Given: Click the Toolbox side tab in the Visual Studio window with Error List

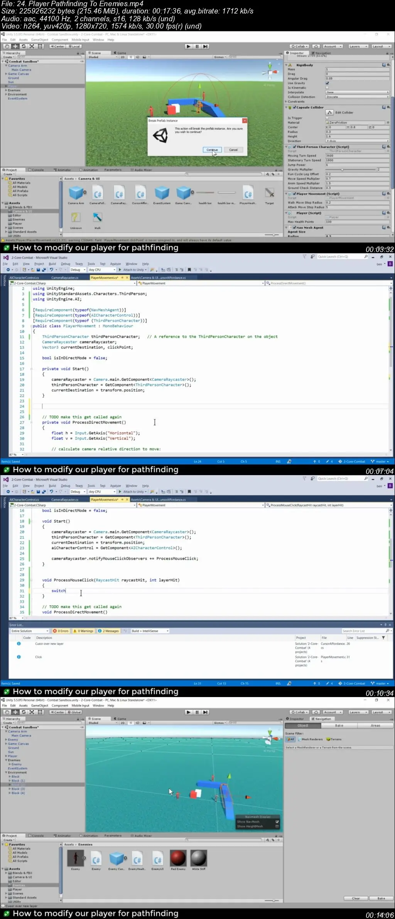Looking at the screenshot, I should [x=4, y=503].
